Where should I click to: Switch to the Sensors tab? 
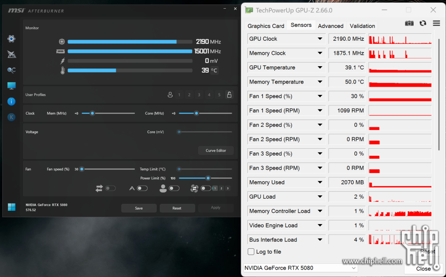tap(301, 25)
